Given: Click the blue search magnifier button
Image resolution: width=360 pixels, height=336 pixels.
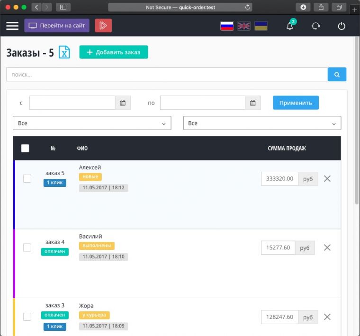Looking at the screenshot, I should click(x=337, y=74).
